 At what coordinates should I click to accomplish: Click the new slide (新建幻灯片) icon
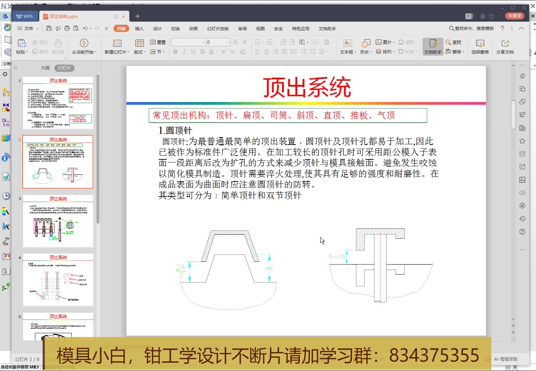coord(117,43)
